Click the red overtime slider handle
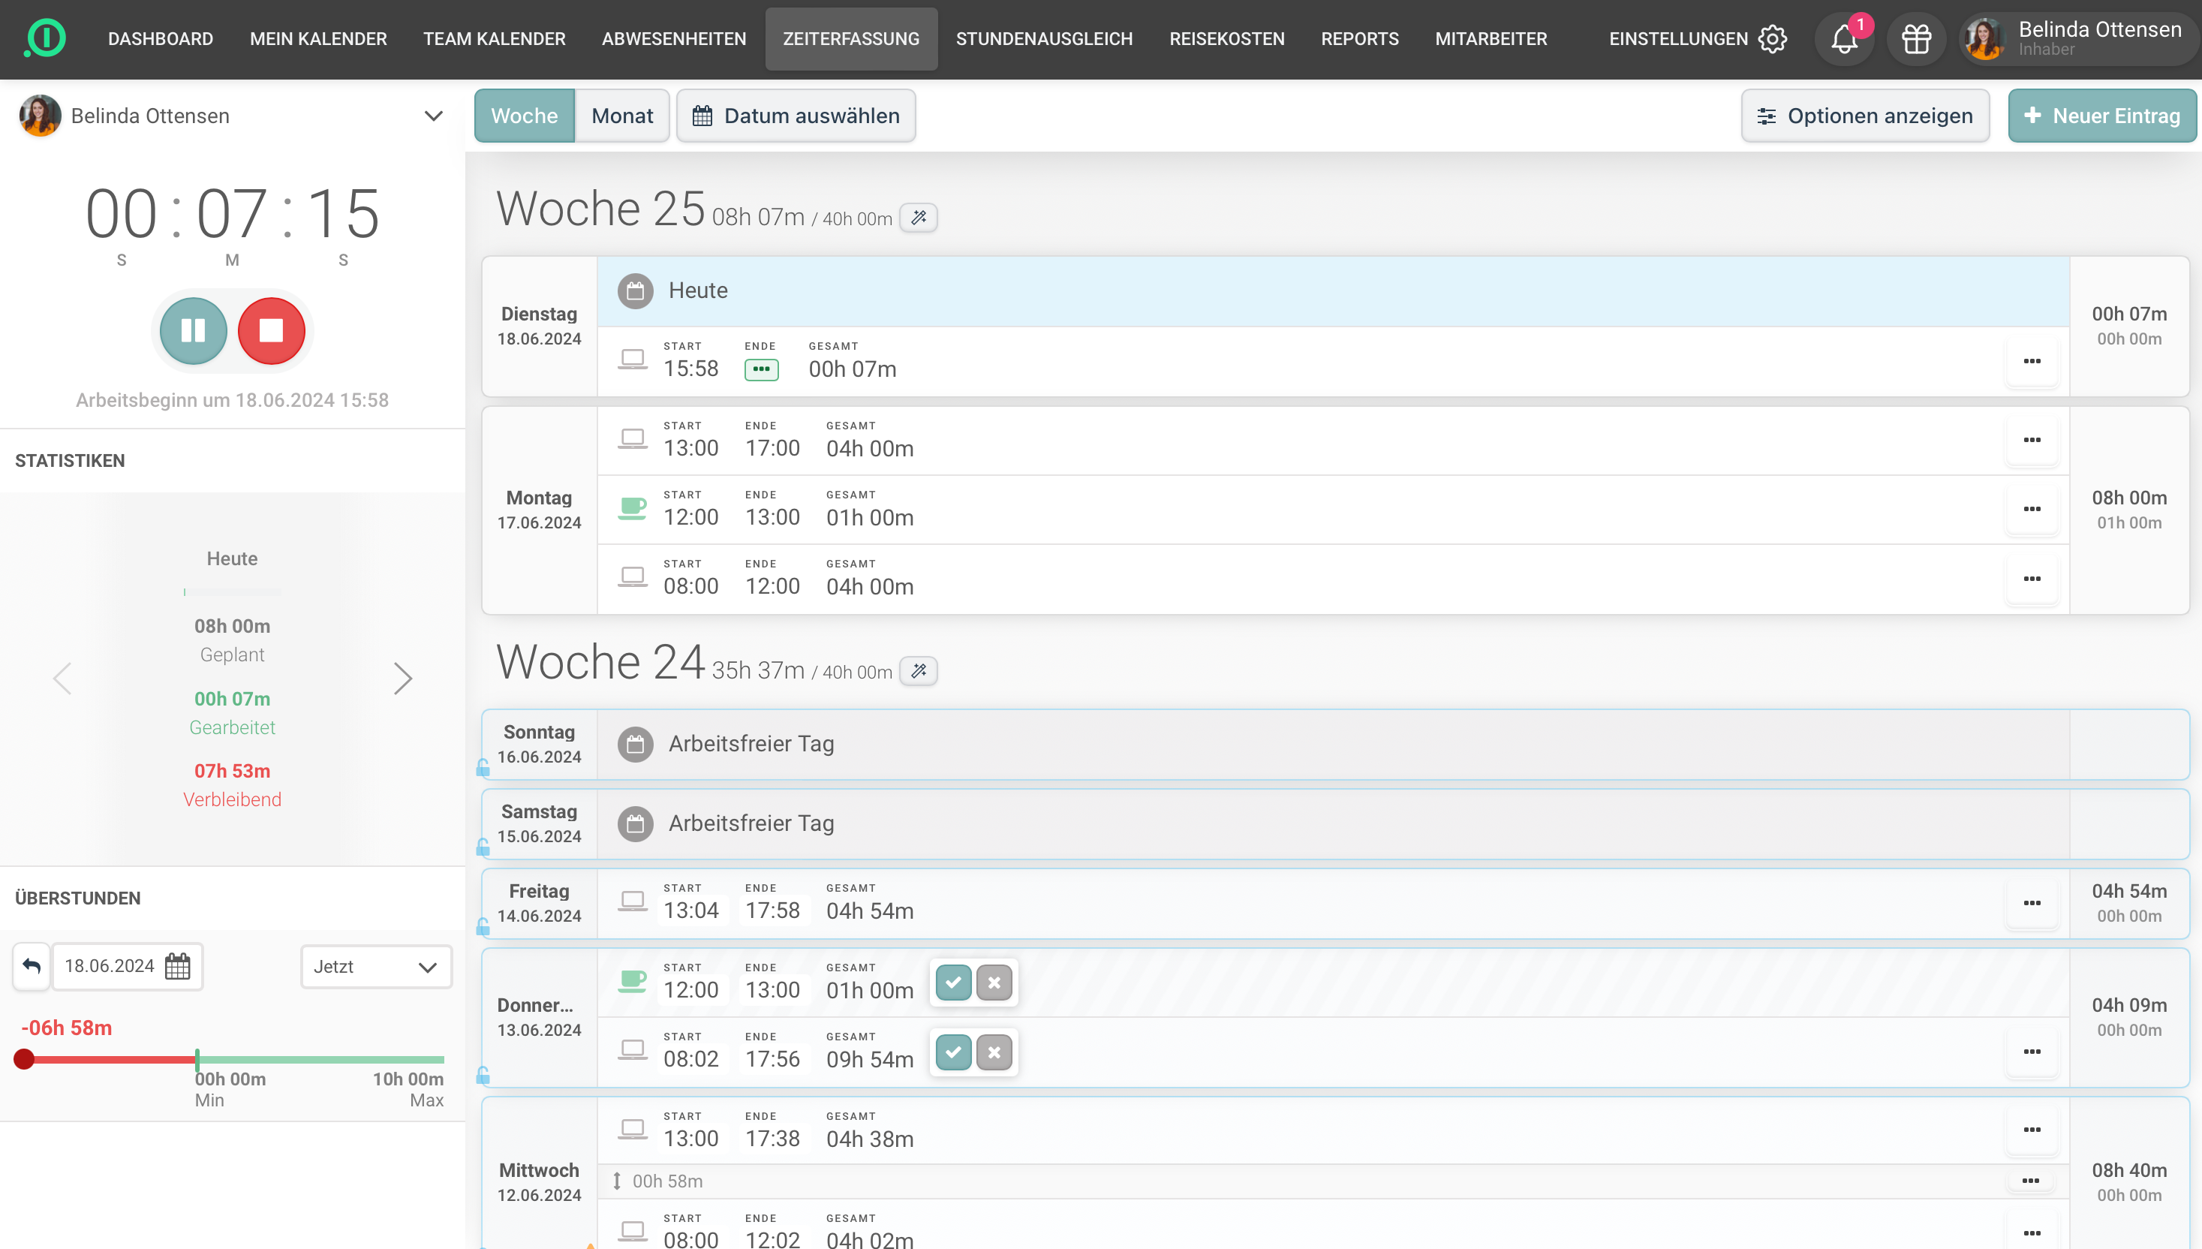The width and height of the screenshot is (2202, 1249). pyautogui.click(x=24, y=1059)
